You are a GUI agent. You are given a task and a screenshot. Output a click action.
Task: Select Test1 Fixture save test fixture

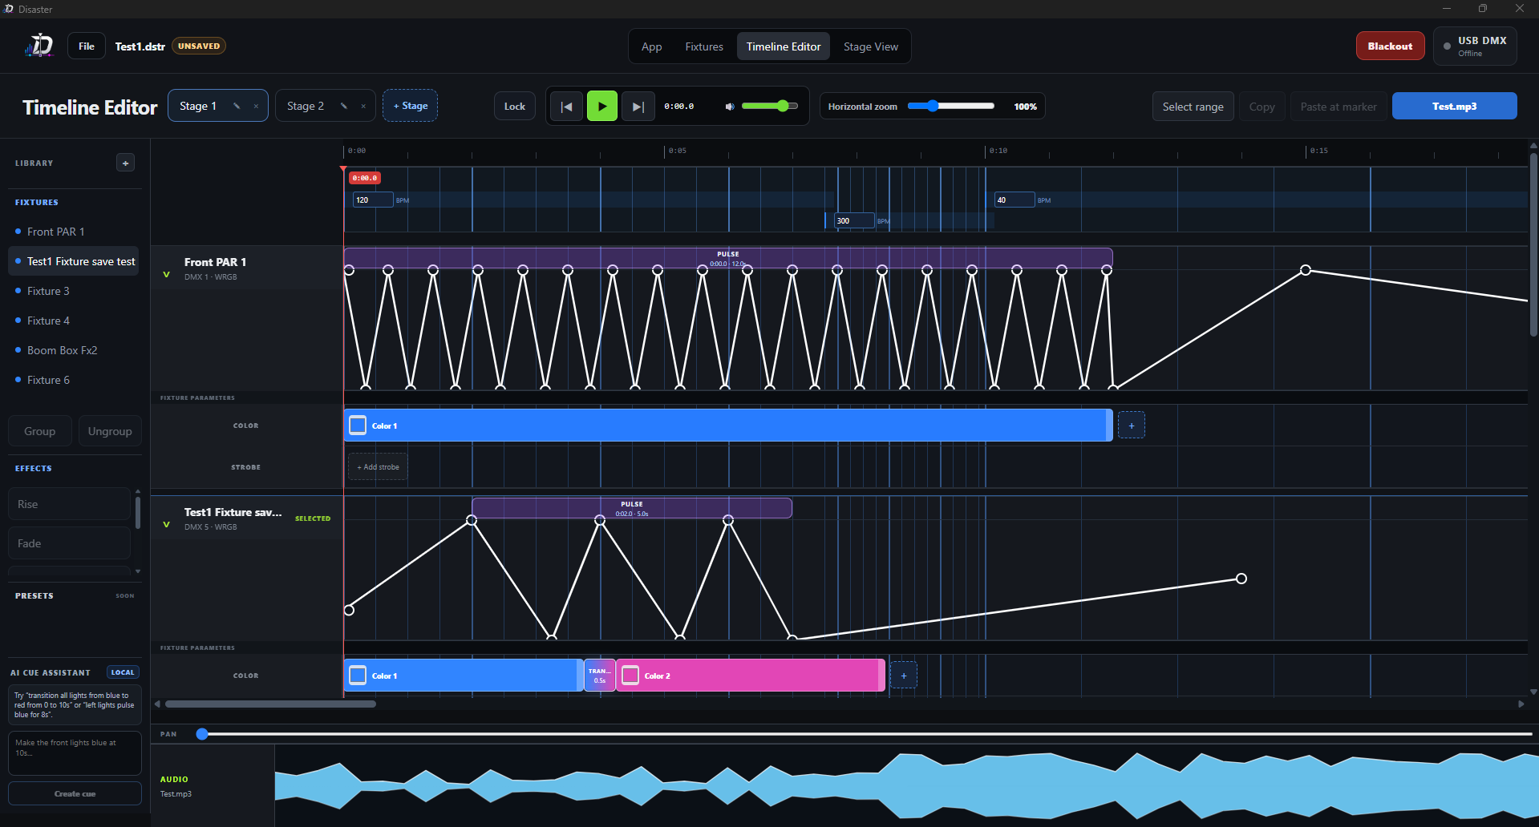click(74, 261)
